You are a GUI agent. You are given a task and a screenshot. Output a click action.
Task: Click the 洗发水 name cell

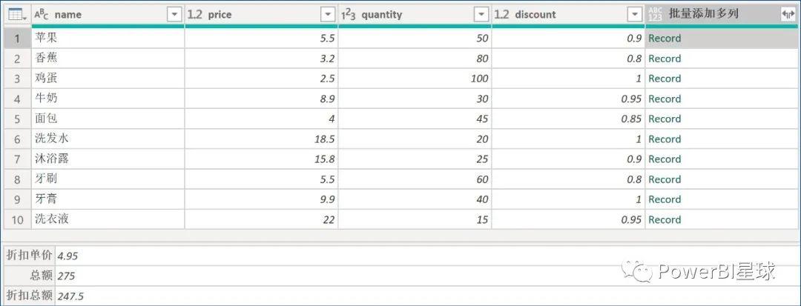coord(108,139)
